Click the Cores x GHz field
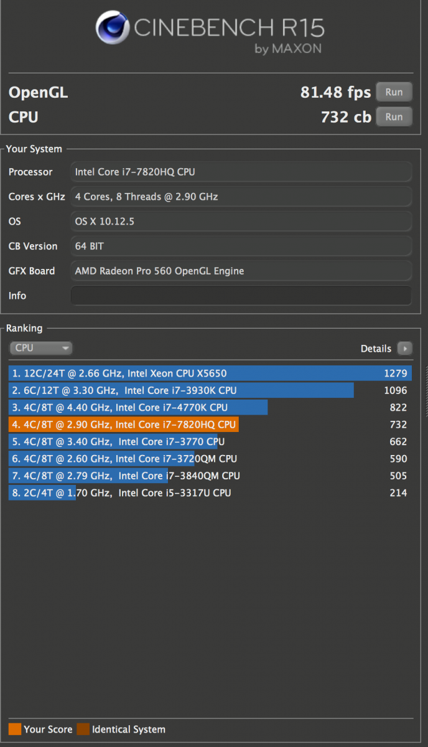The height and width of the screenshot is (747, 428). click(241, 197)
